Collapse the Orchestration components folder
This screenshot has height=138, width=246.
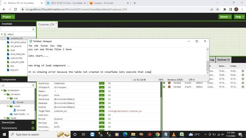[x=2, y=90]
